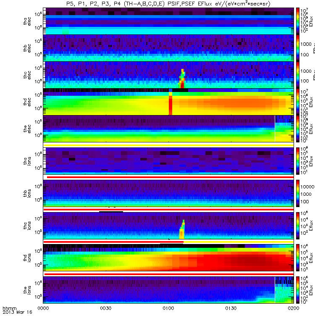Image resolution: width=315 pixels, height=336 pixels.
Task: Click the tha ions Eflux color bar
Action: coord(298,161)
